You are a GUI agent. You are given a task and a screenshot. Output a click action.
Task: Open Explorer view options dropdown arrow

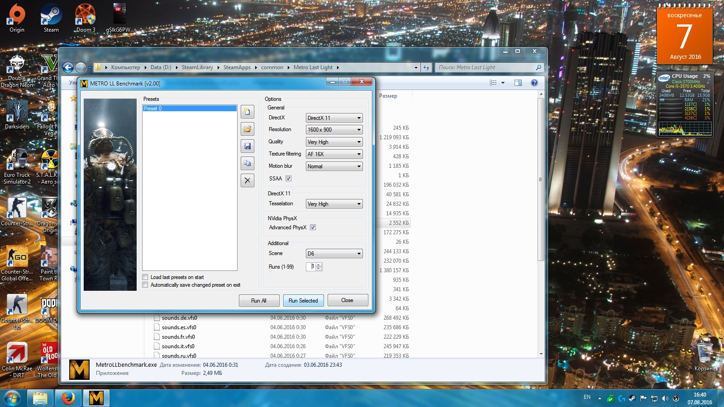coord(503,83)
